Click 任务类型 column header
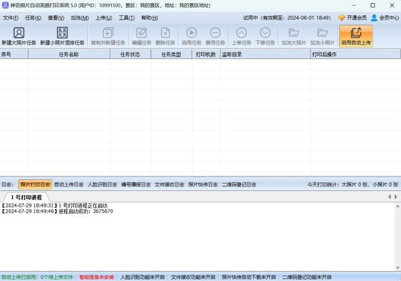401x281 pixels. [171, 54]
